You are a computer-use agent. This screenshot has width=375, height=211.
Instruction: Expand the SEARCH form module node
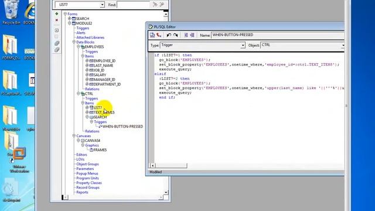point(69,19)
